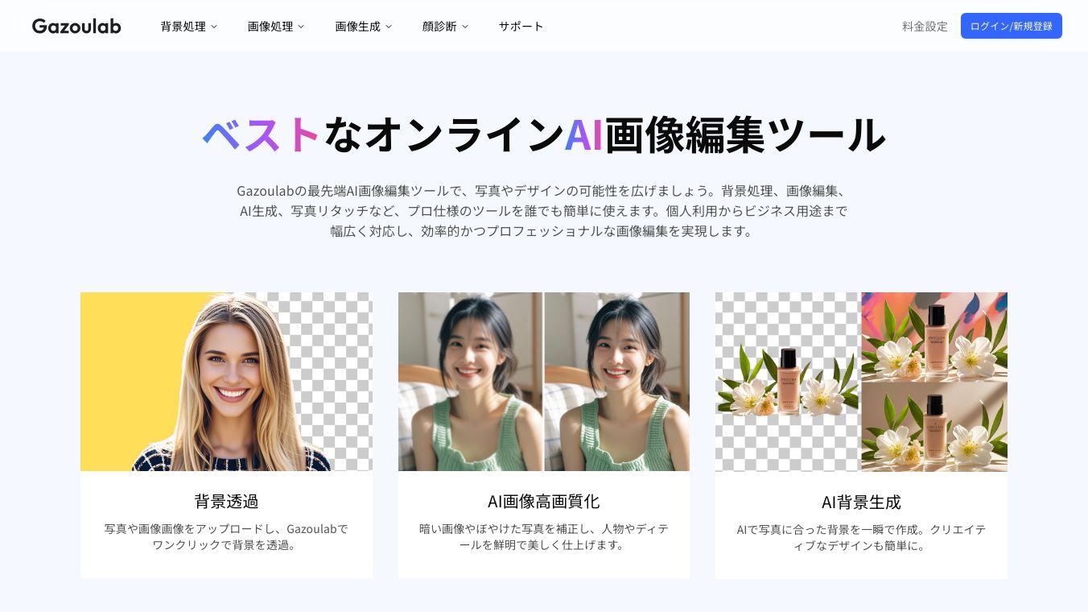
Task: Expand the 画像生成 dropdown chevron
Action: (x=389, y=27)
